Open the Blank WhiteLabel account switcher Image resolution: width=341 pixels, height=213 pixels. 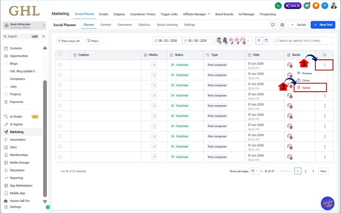click(24, 26)
